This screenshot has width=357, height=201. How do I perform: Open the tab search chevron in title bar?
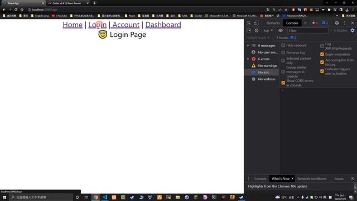[x=327, y=3]
